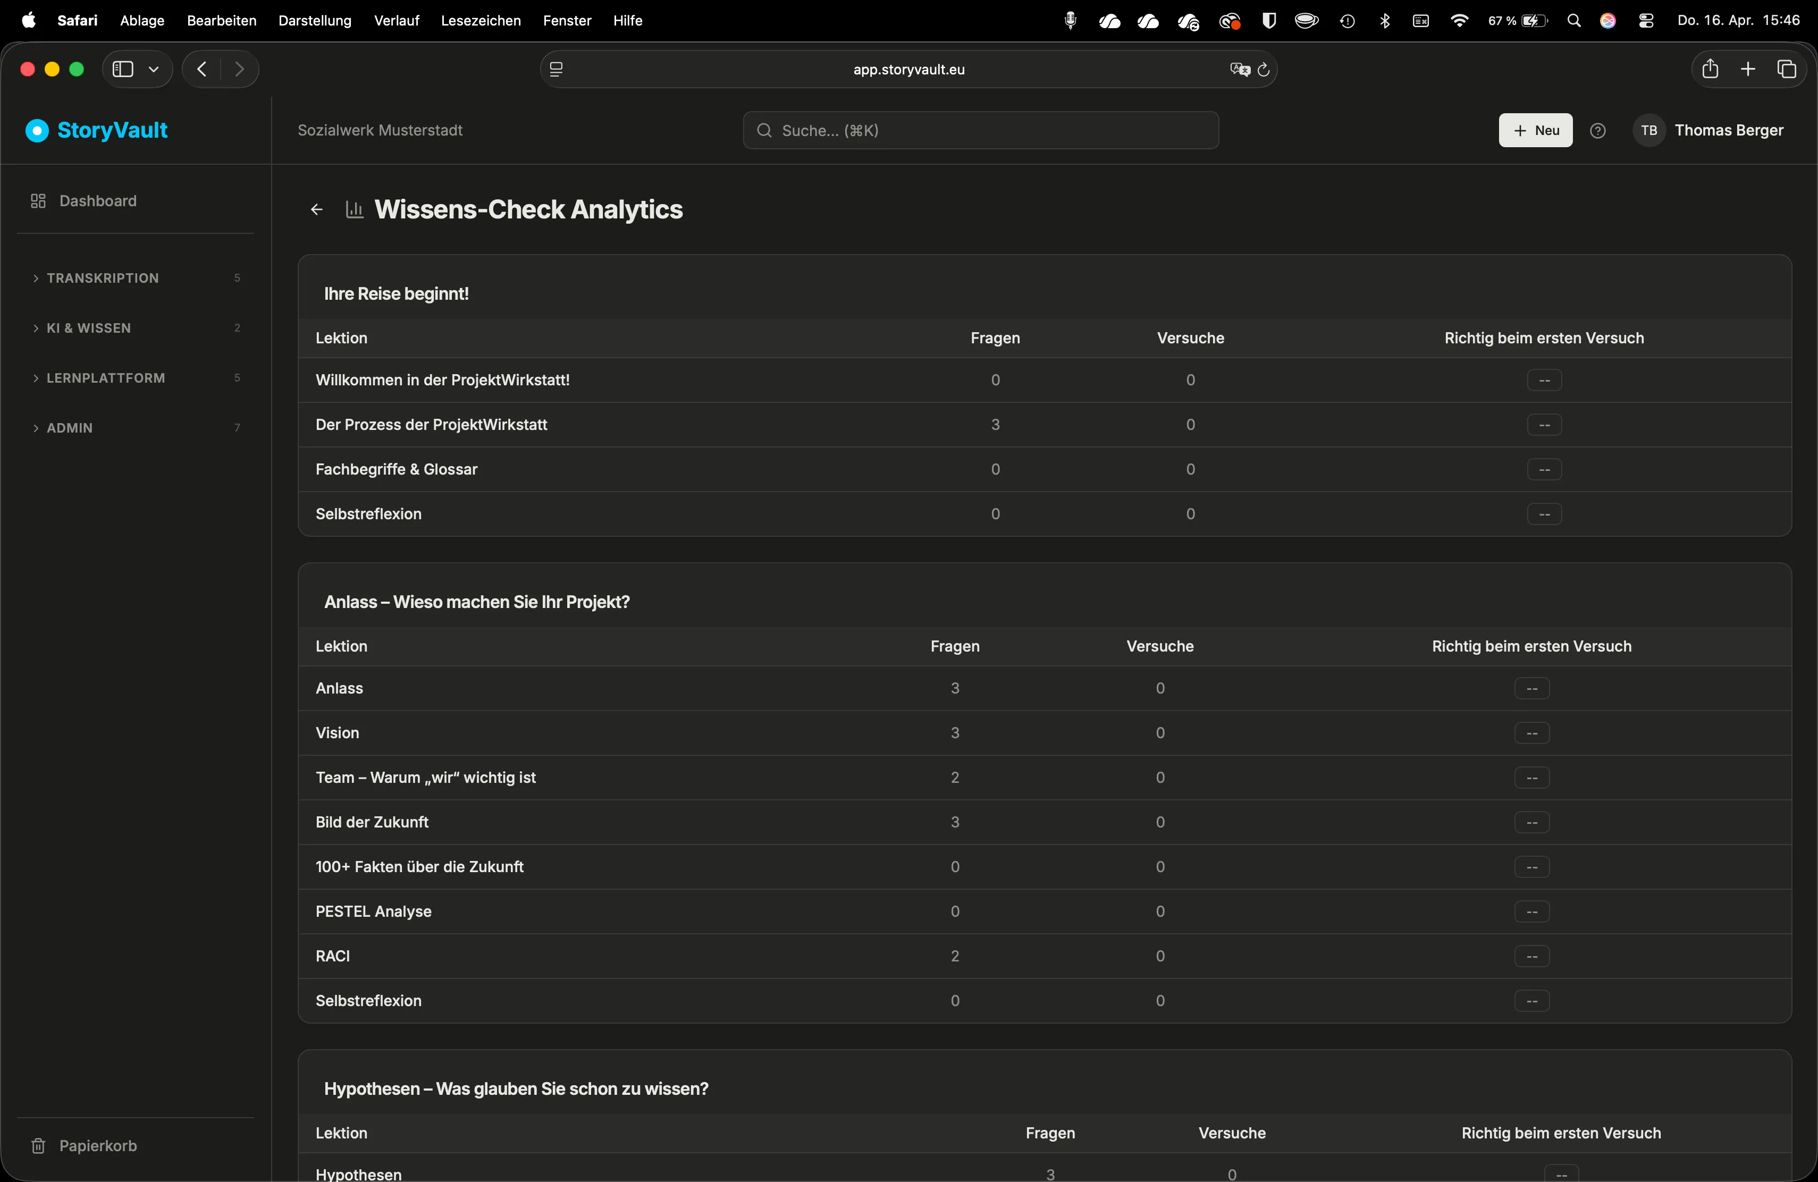The image size is (1818, 1182).
Task: Reload the page with refresh icon
Action: [1264, 70]
